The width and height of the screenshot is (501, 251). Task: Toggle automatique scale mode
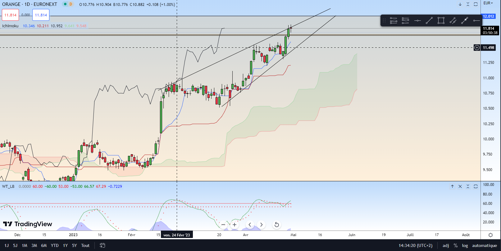pyautogui.click(x=485, y=245)
